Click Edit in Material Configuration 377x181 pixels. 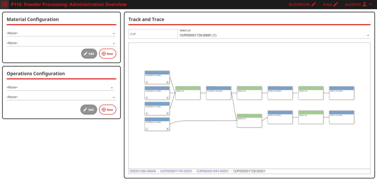tap(89, 54)
